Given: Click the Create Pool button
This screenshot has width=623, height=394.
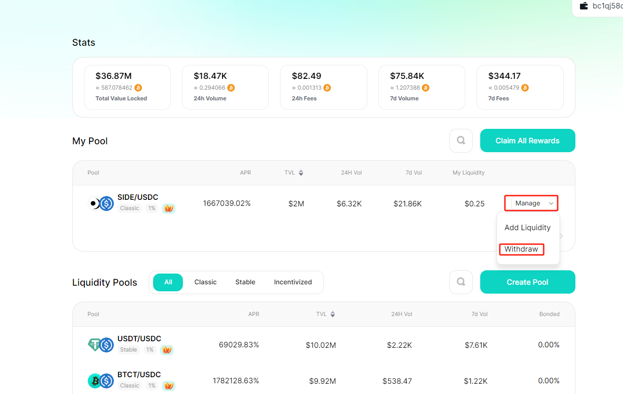Looking at the screenshot, I should (528, 282).
